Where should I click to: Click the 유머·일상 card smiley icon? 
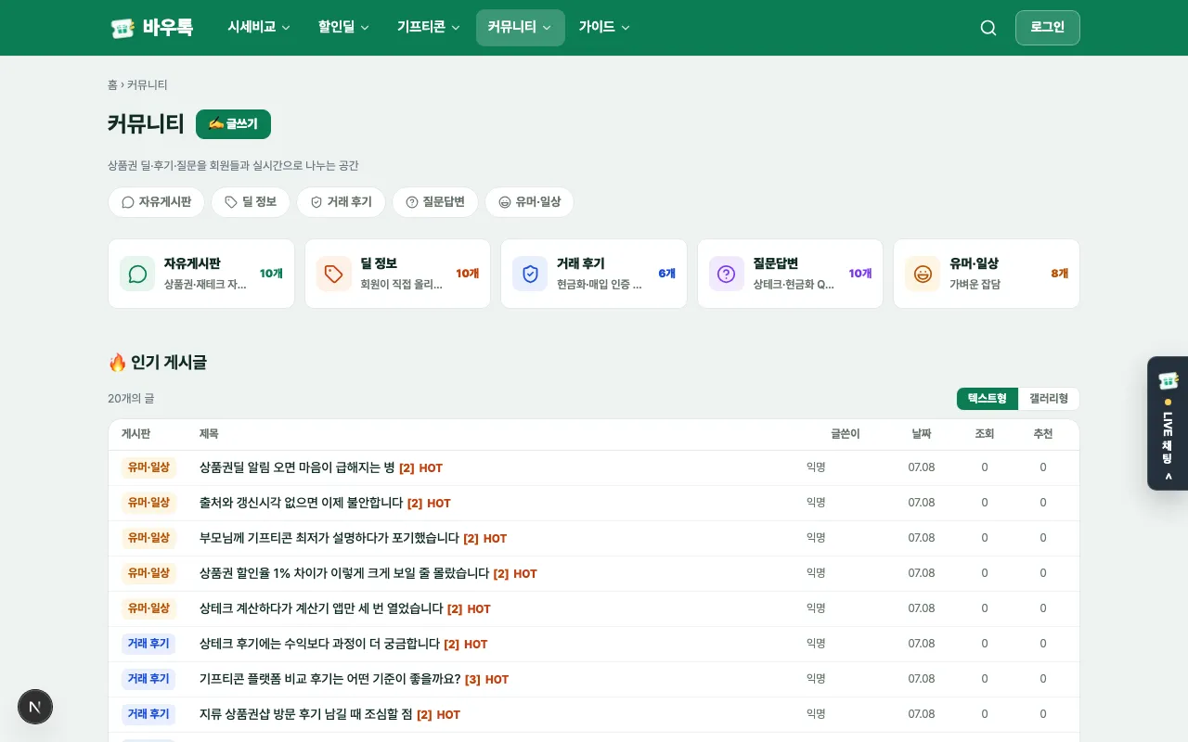(923, 274)
